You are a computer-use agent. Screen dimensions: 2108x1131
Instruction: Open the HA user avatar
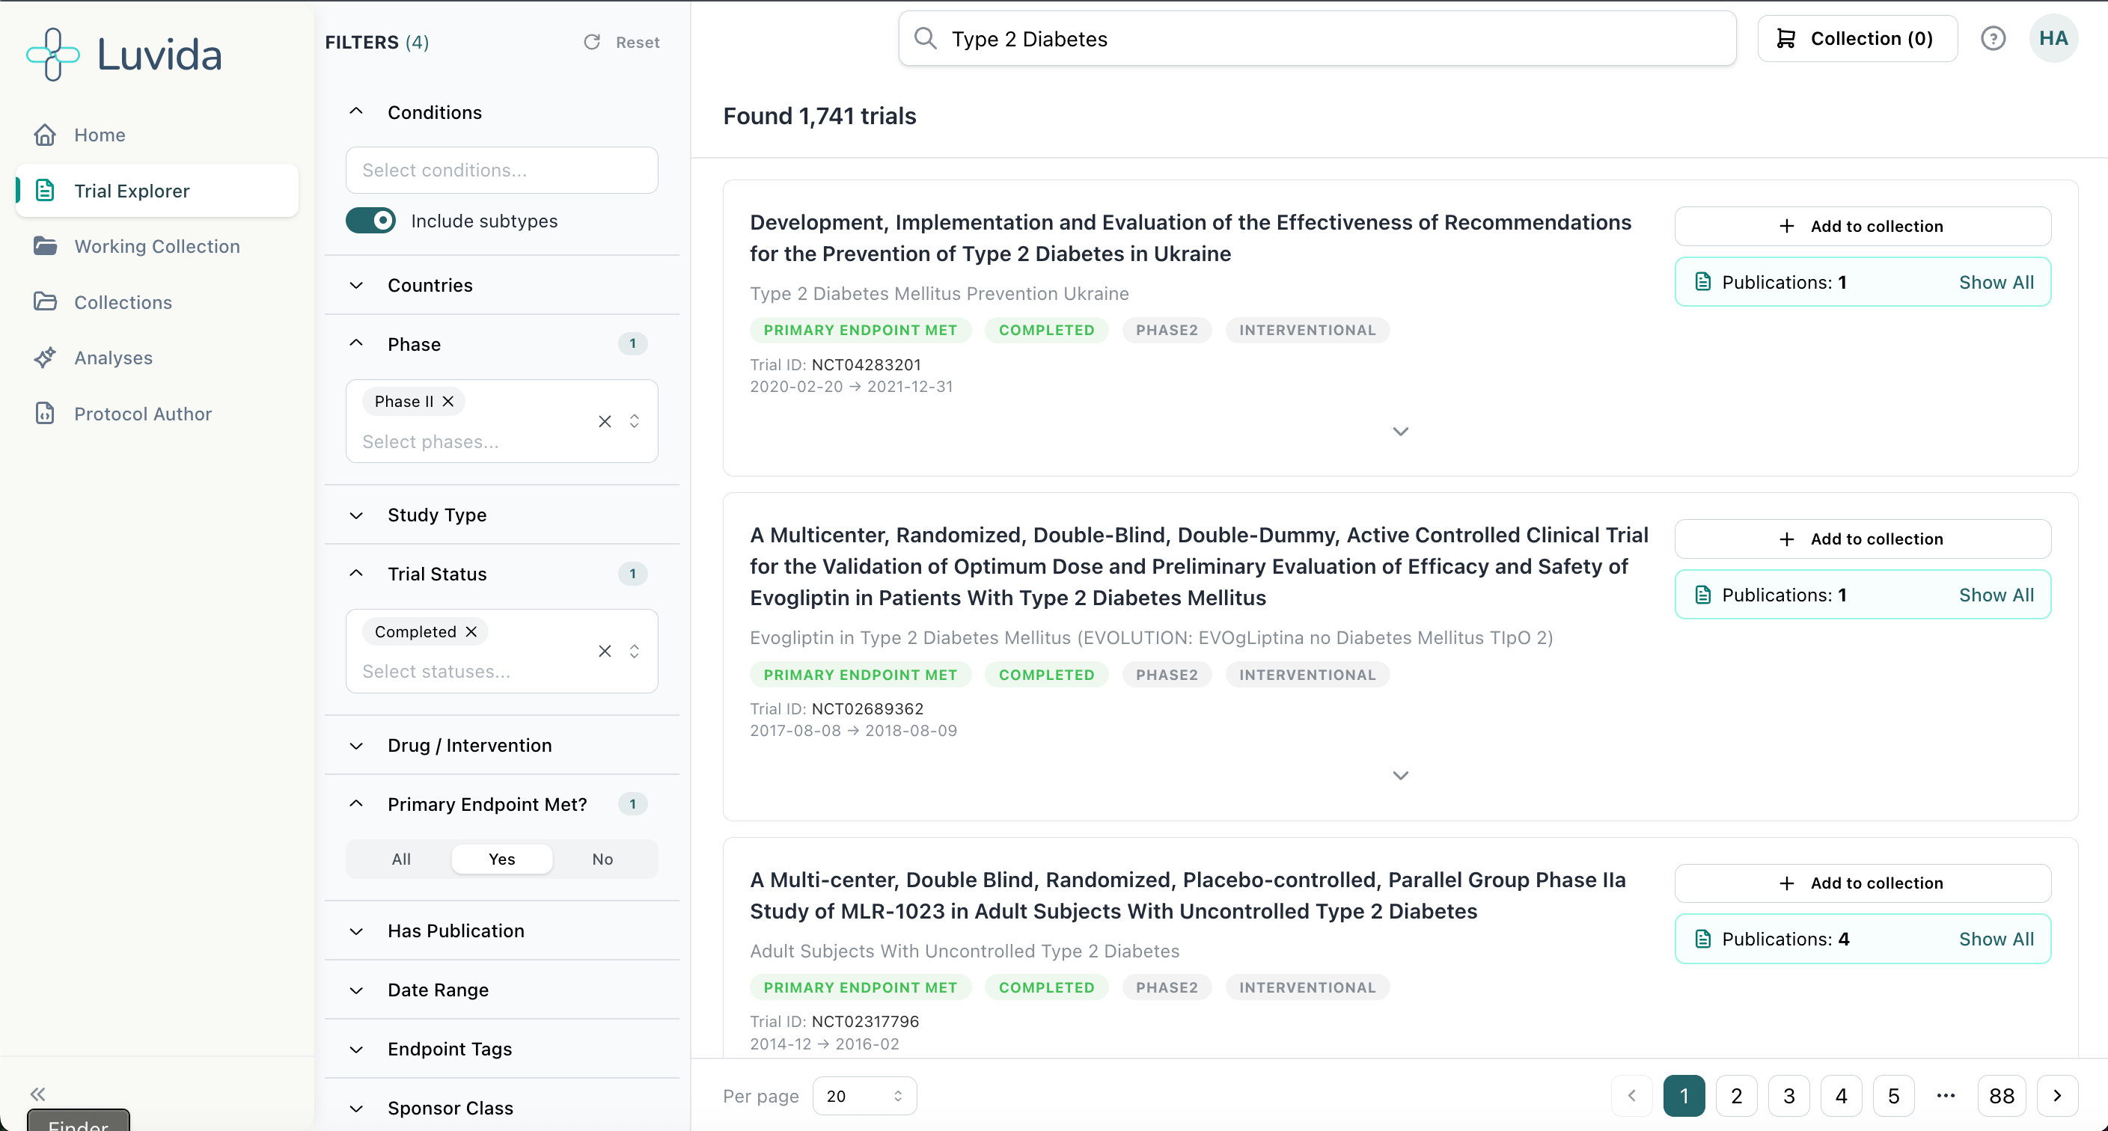[2053, 38]
